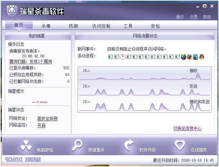Click the 高安全级别 link
219x167 pixels.
(x=48, y=118)
